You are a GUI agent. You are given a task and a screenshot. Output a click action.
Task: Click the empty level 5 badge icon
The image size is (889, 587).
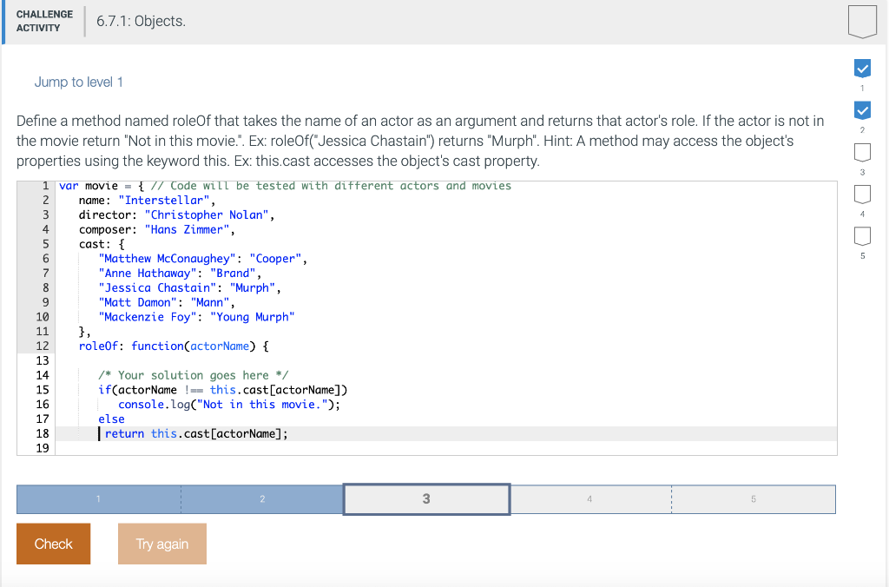click(862, 235)
